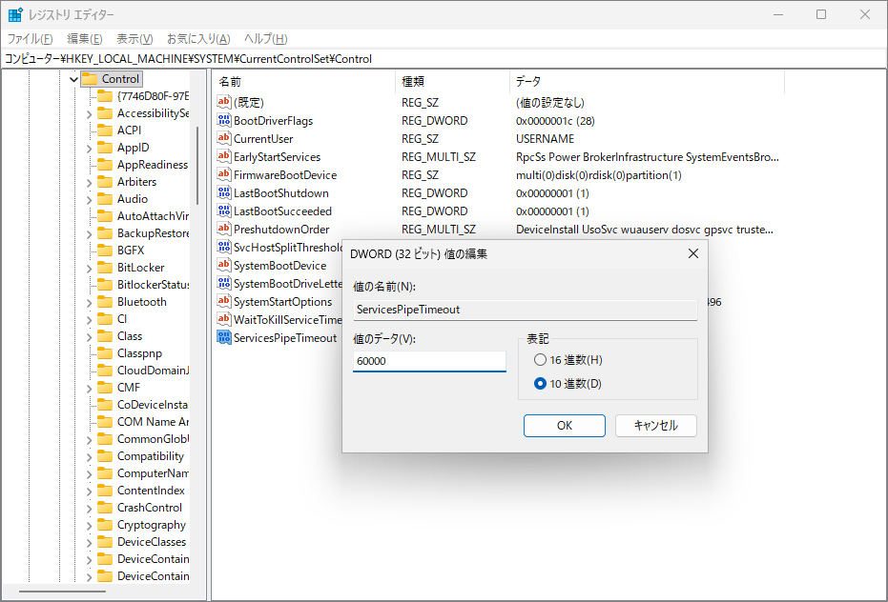Click the SystemStartOptions string icon
This screenshot has height=602, width=888.
[x=224, y=302]
